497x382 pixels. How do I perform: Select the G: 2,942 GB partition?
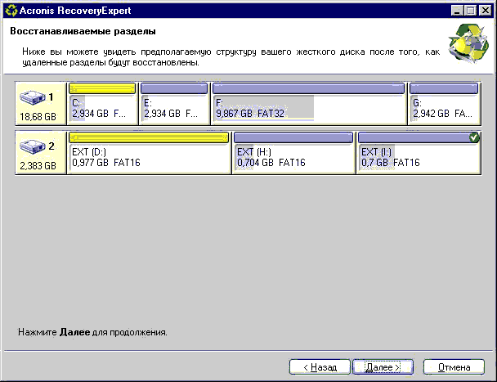click(445, 104)
